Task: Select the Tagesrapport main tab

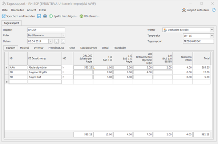Action: pyautogui.click(x=11, y=23)
